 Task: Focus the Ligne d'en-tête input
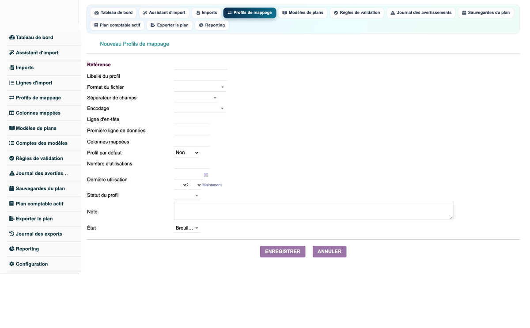[x=192, y=119]
